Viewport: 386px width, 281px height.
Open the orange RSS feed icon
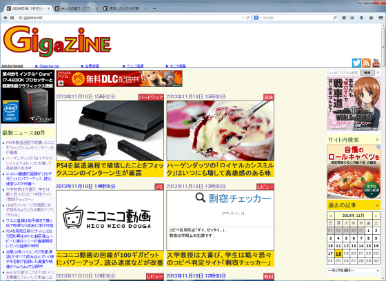tap(366, 63)
